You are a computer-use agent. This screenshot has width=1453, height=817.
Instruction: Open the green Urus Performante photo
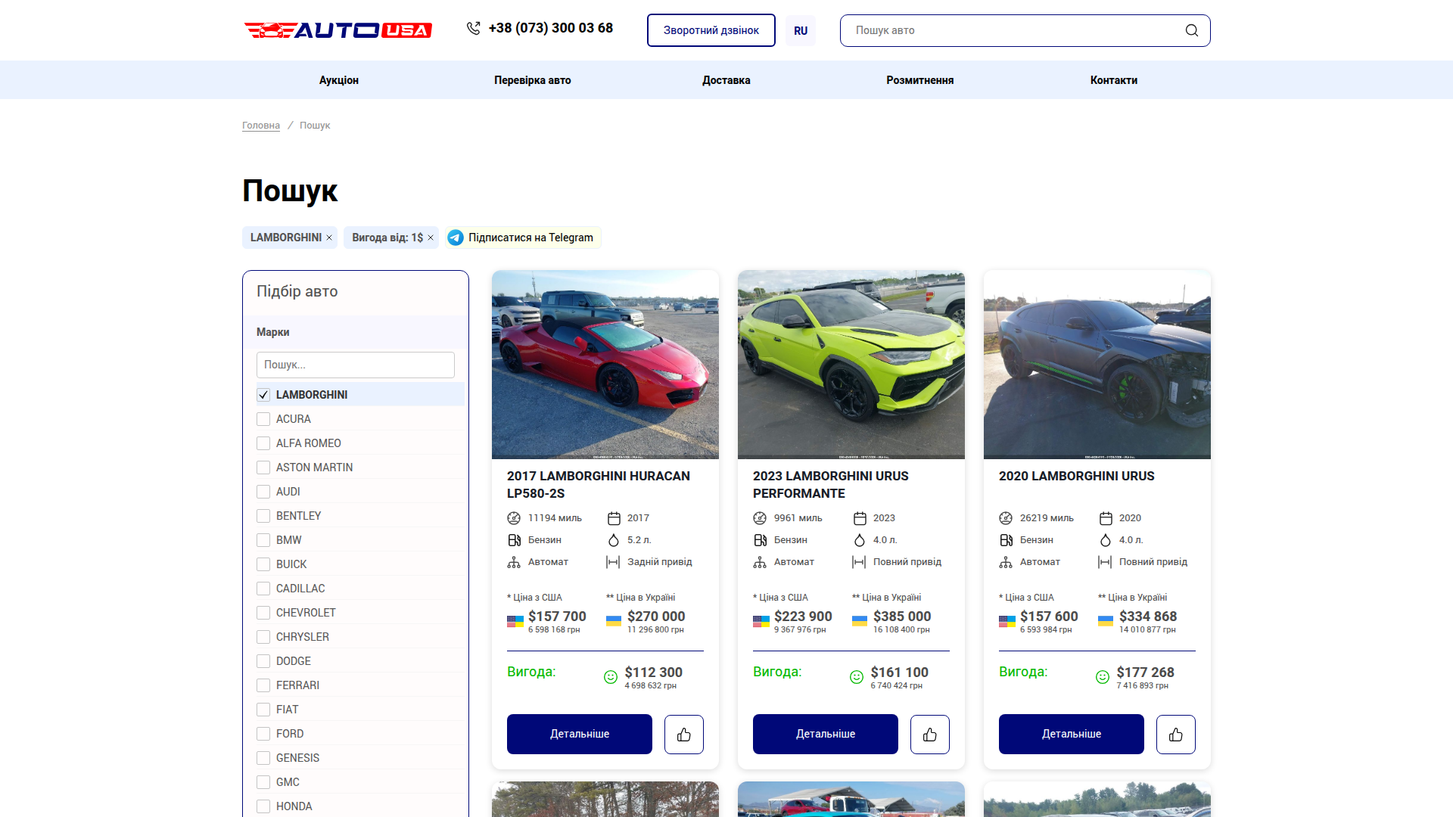[x=851, y=365]
